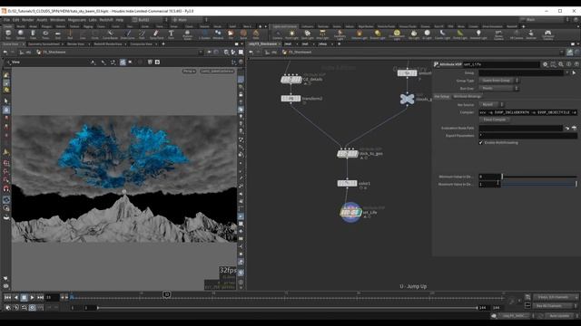Open the Render menu
Viewport: 581px width, 326px height.
pos(28,20)
